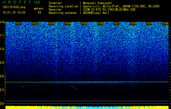The width and height of the screenshot is (171, 109).
Task: Click the 'Receiver' field label
Action: [x=55, y=10]
